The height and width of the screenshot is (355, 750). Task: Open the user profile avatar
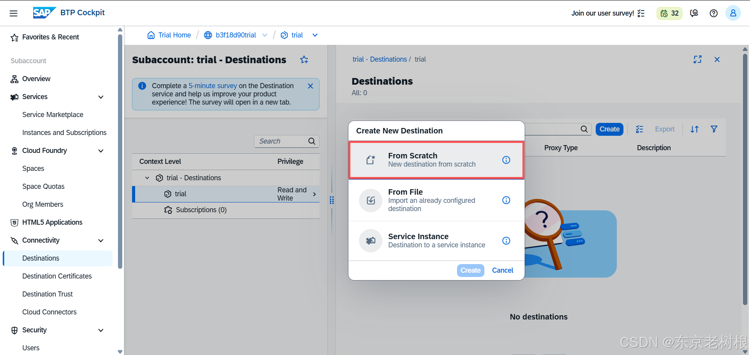733,13
